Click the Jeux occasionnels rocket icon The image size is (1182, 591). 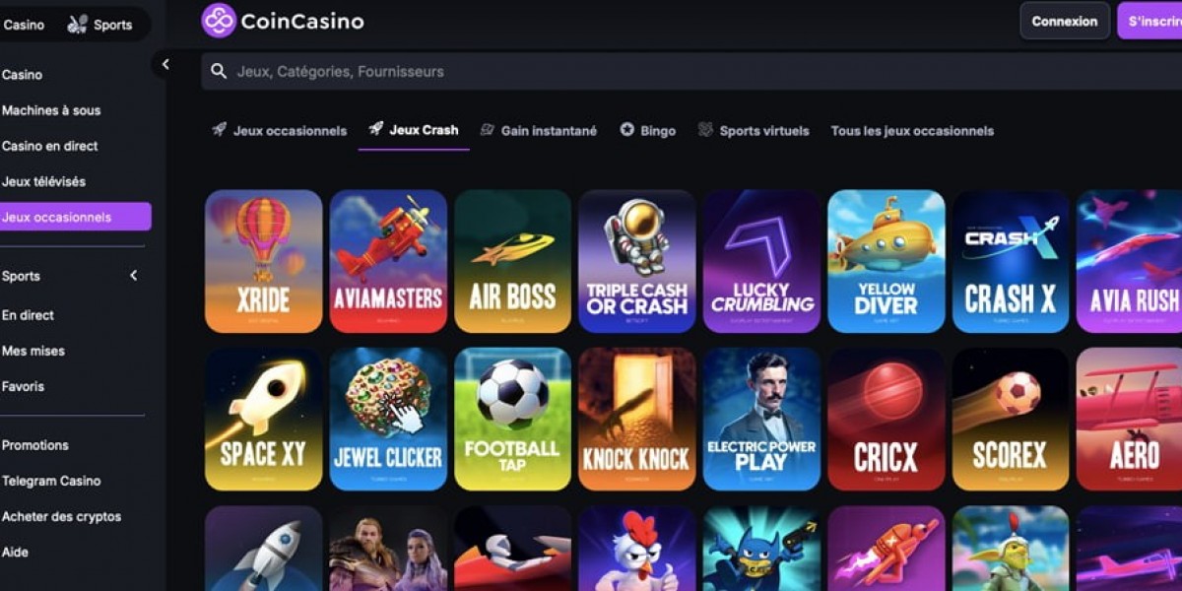click(x=219, y=129)
